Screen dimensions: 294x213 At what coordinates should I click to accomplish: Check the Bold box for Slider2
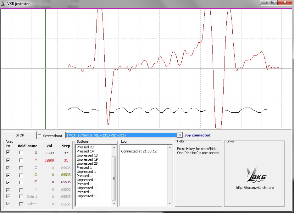pos(21,204)
